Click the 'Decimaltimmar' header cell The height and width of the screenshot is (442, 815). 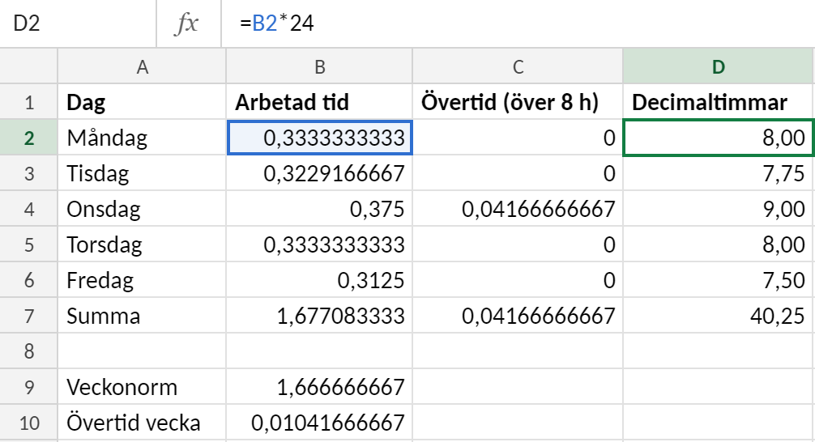point(719,102)
